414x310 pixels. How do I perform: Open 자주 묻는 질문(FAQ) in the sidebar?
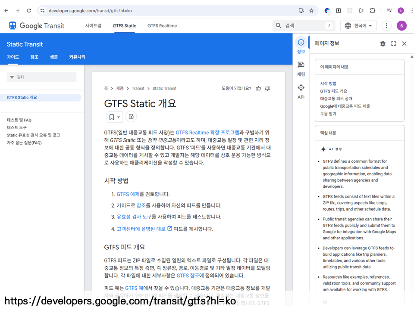24,143
